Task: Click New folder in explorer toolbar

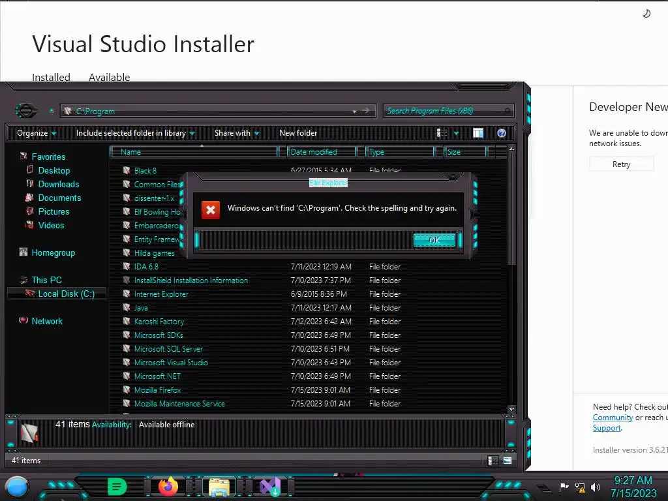Action: 298,133
